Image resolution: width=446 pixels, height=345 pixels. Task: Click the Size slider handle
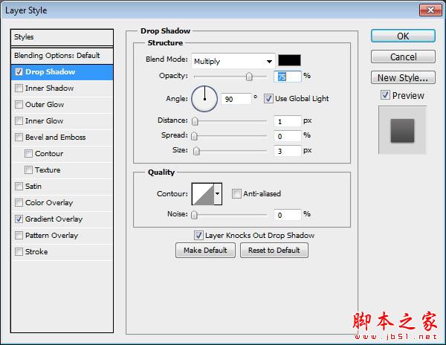point(196,151)
